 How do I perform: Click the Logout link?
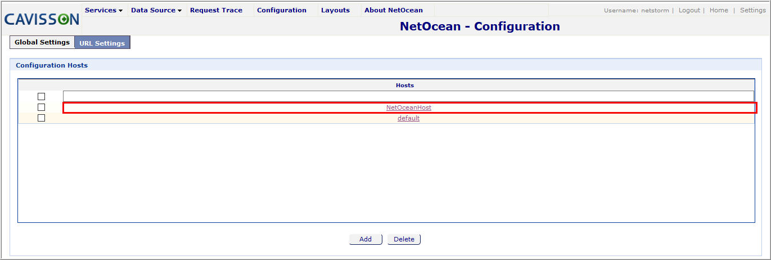coord(689,10)
